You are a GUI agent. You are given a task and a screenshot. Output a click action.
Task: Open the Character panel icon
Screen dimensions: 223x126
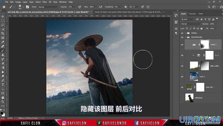[176, 29]
